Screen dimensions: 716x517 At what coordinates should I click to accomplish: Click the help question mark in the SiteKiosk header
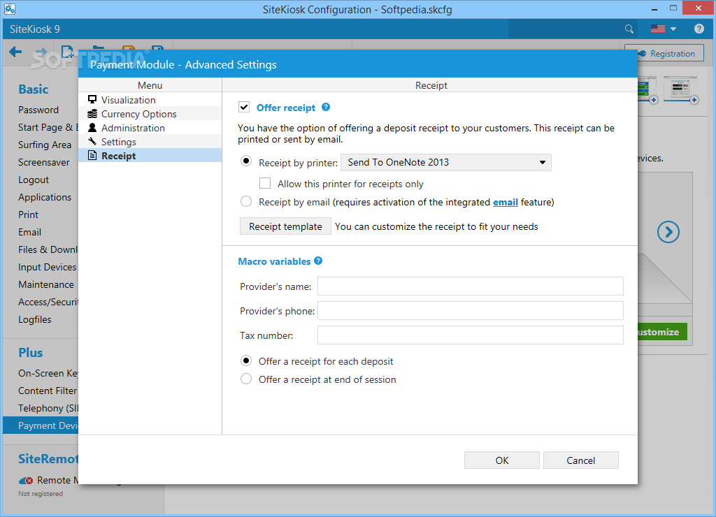(x=699, y=29)
